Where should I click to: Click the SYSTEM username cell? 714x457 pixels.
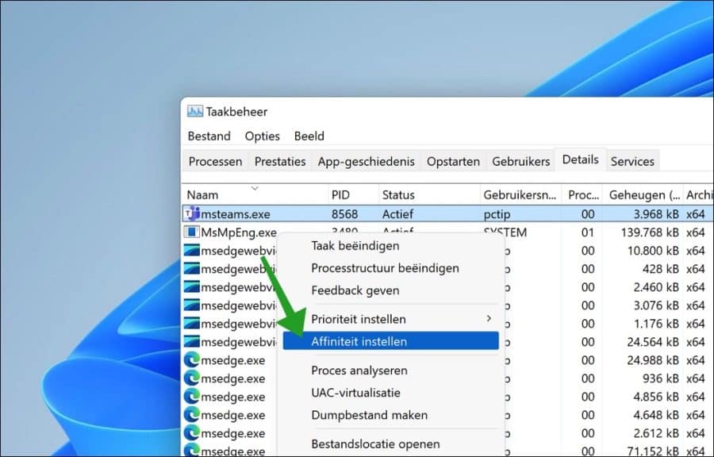pyautogui.click(x=505, y=232)
